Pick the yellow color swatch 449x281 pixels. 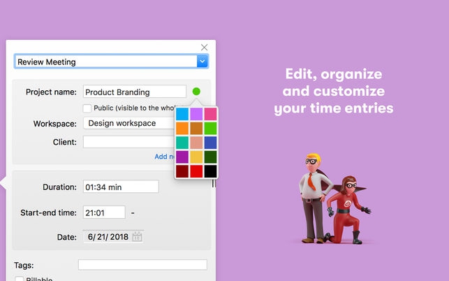(196, 157)
